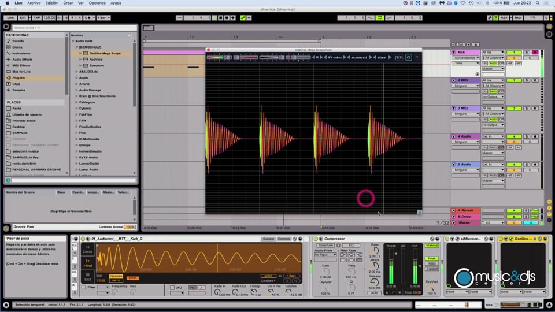This screenshot has height=312, width=555.
Task: Select the Instruments category
Action: [x=21, y=53]
